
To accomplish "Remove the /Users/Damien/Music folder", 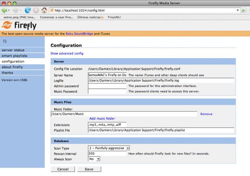I will [206, 114].
